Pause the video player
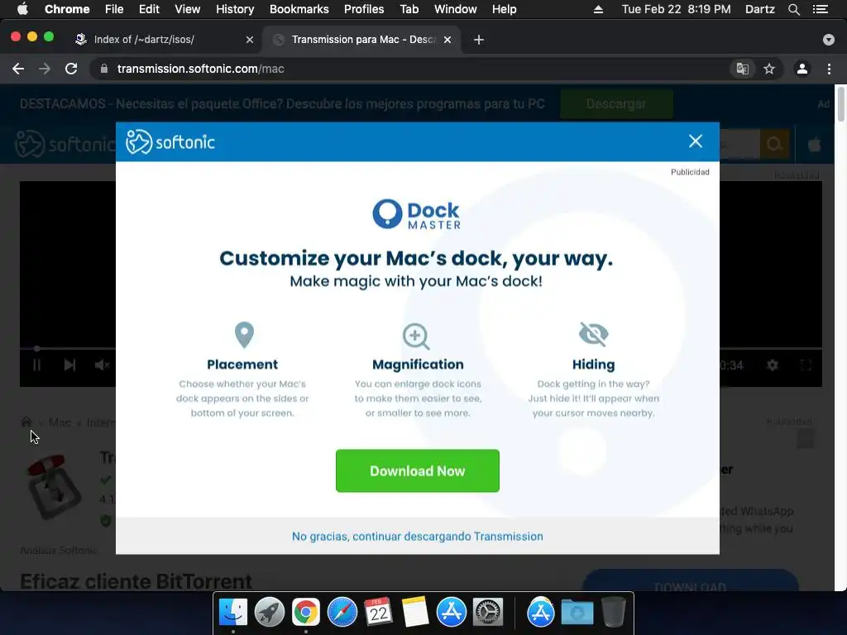This screenshot has height=635, width=847. (x=36, y=365)
